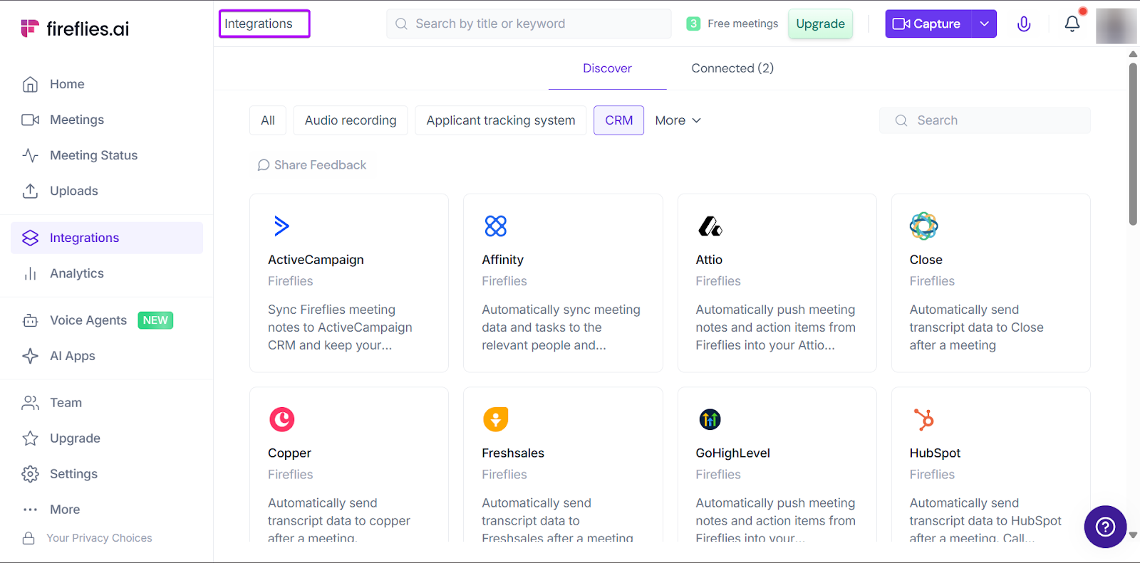Viewport: 1140px width, 563px height.
Task: Open the Freshsales card title
Action: click(513, 453)
